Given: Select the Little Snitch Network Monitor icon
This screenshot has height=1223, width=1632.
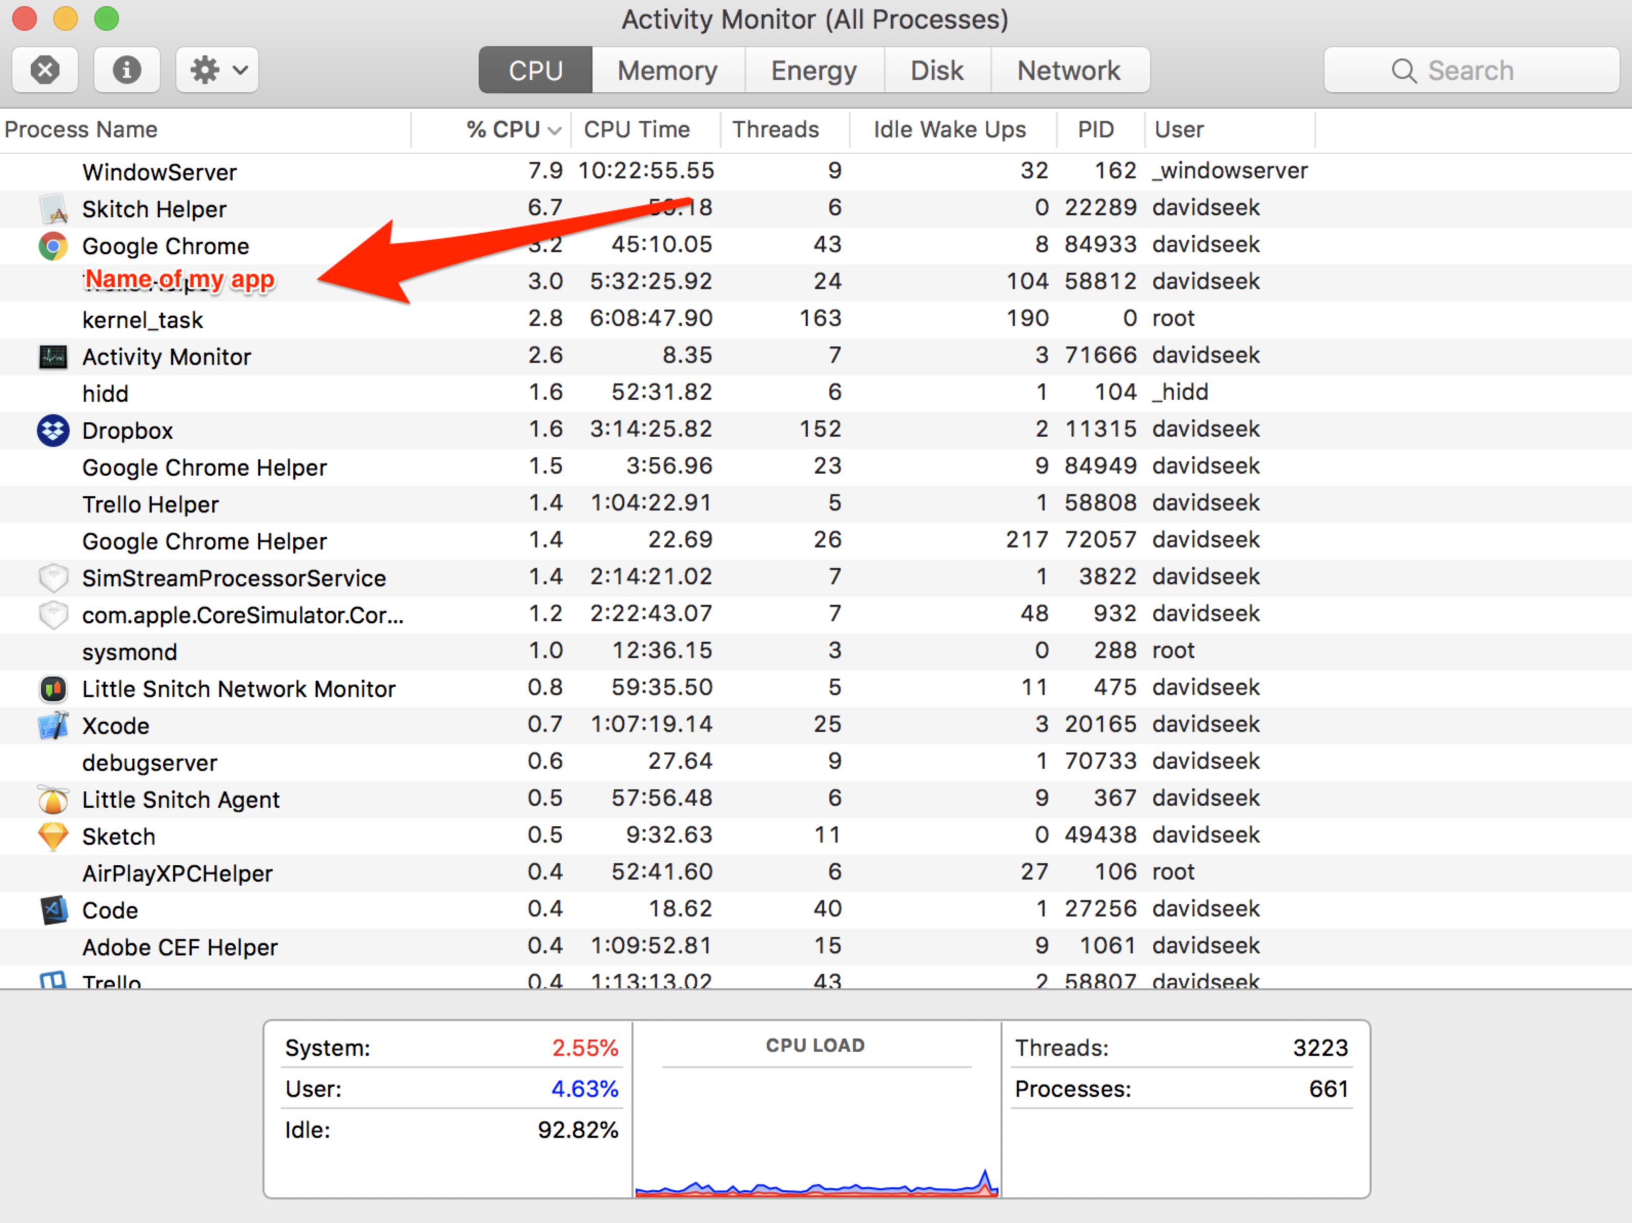Looking at the screenshot, I should click(53, 689).
